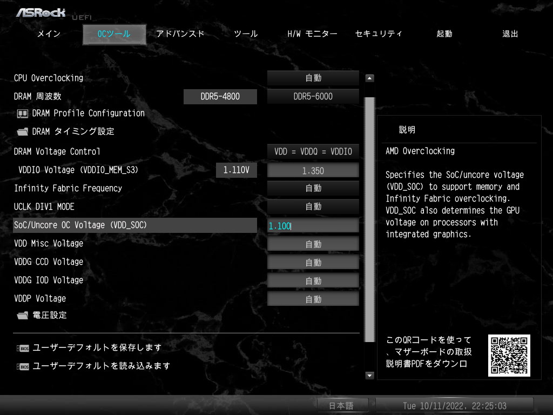Select the VDD Misc Voltage label
This screenshot has height=415, width=553.
tap(49, 244)
